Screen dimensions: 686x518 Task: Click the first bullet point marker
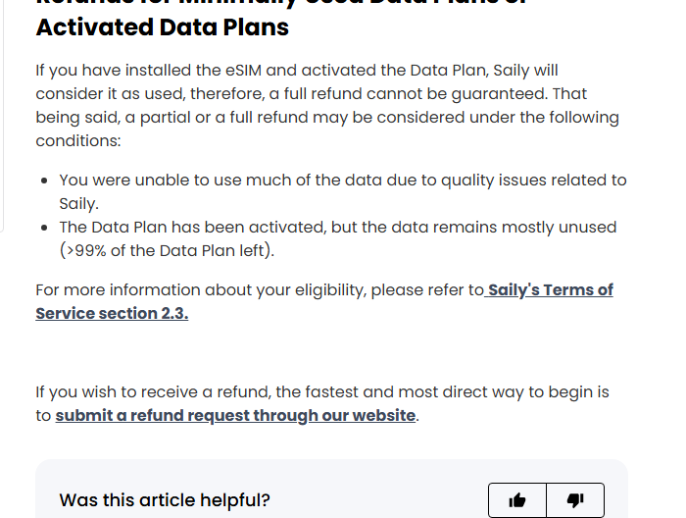coord(44,181)
